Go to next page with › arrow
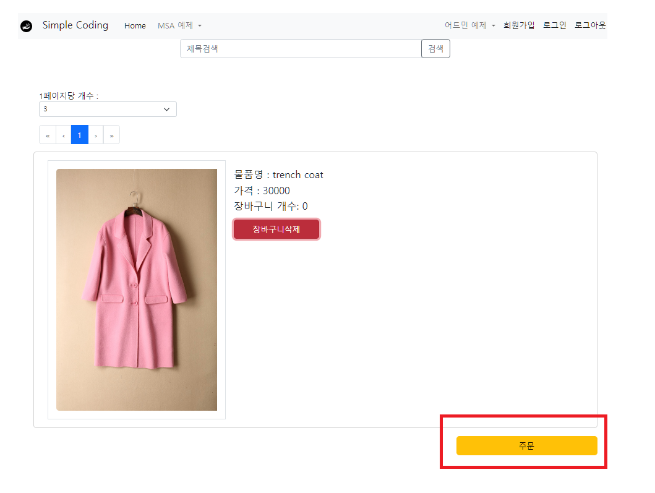 coord(96,135)
